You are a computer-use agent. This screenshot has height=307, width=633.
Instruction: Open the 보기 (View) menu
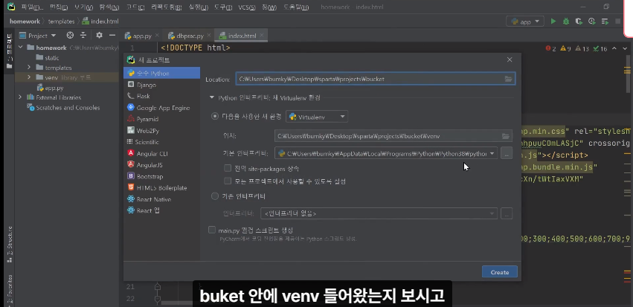coord(83,7)
